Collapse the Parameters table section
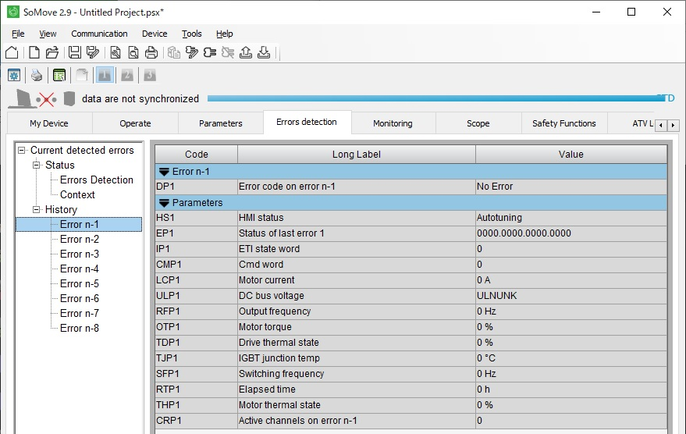The image size is (686, 434). 164,203
